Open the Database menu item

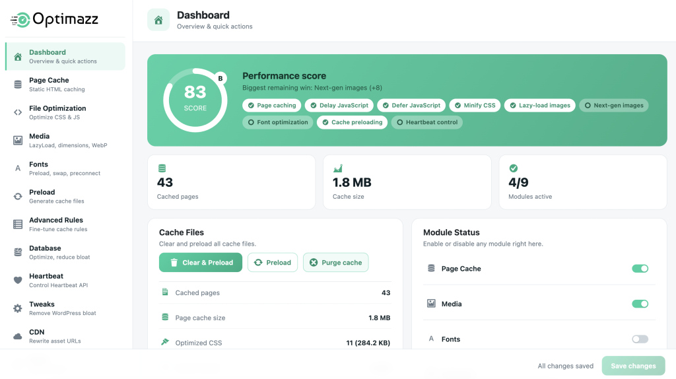[x=65, y=252]
